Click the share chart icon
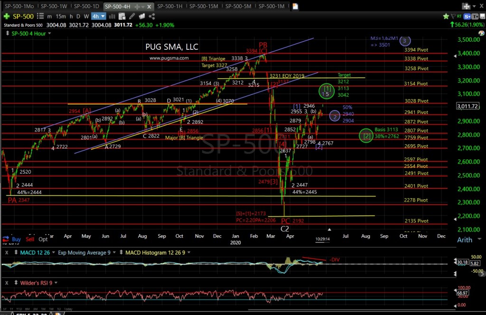Screen dimensions: 486x315 coord(152,17)
